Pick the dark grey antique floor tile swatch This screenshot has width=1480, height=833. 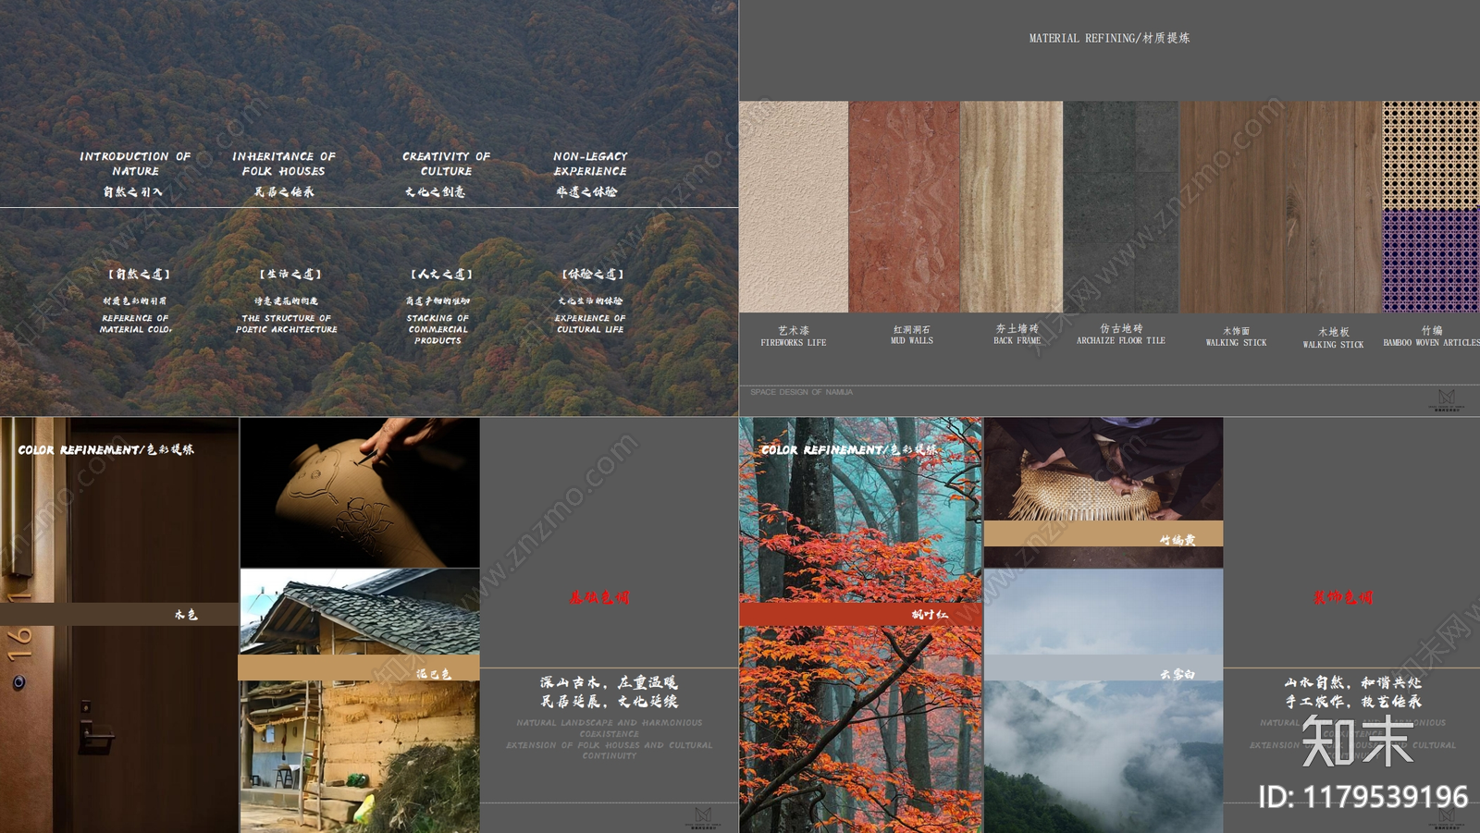coord(1121,207)
